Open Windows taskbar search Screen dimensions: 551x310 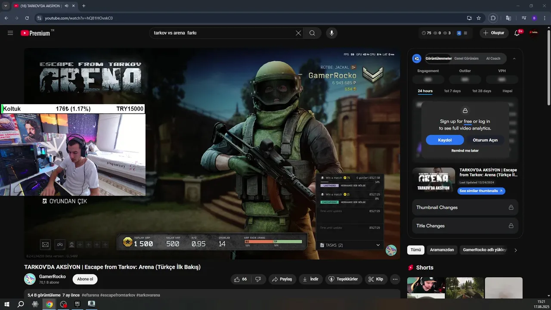(21, 304)
